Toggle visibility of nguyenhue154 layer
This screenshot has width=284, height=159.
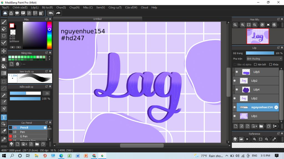235,107
